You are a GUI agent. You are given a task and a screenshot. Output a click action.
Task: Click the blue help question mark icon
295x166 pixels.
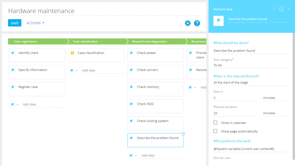[x=197, y=23]
